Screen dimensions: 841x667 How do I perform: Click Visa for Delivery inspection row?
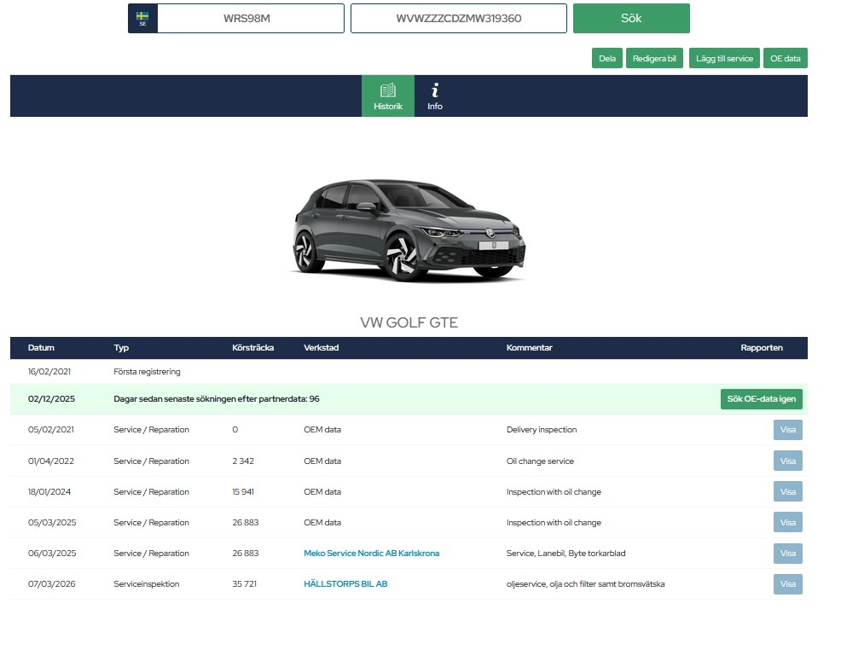point(788,430)
